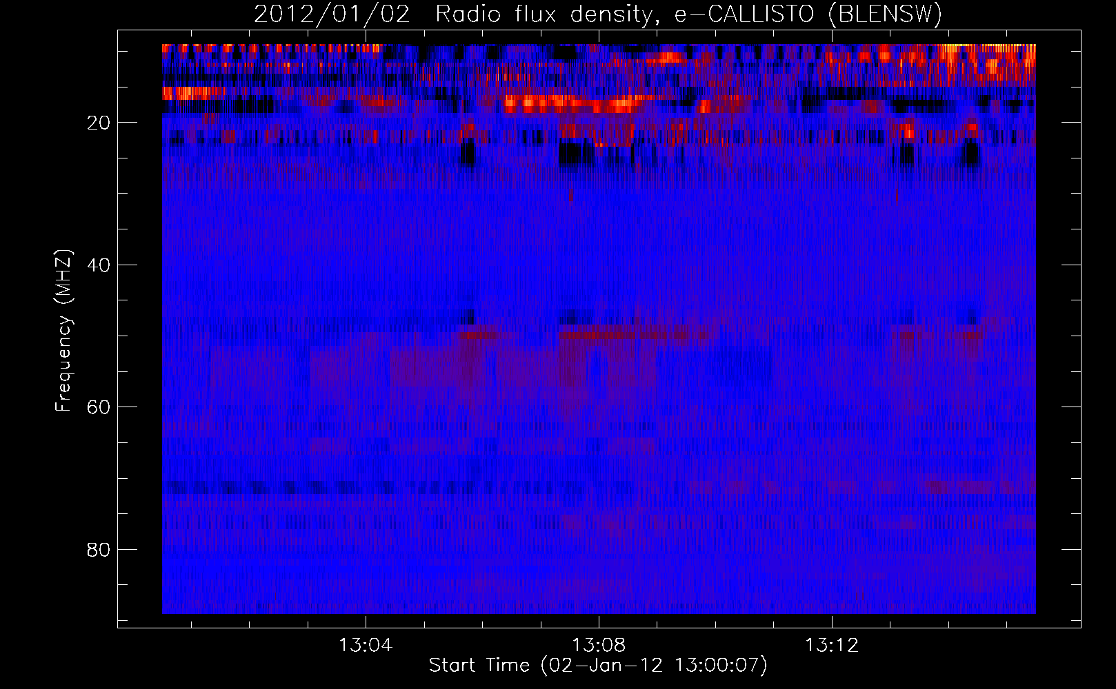Viewport: 1116px width, 689px height.
Task: Click the y-axis tick label '20'
Action: [99, 123]
